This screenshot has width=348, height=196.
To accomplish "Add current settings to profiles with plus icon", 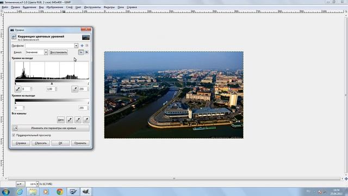I will tap(82, 46).
